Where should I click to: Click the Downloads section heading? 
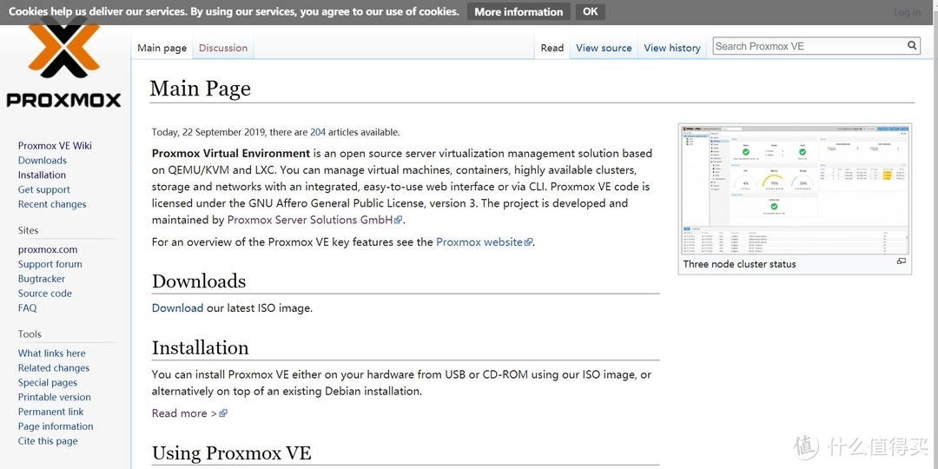pos(199,281)
